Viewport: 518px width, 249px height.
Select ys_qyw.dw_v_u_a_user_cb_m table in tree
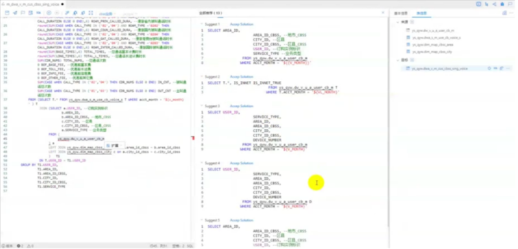click(x=433, y=30)
